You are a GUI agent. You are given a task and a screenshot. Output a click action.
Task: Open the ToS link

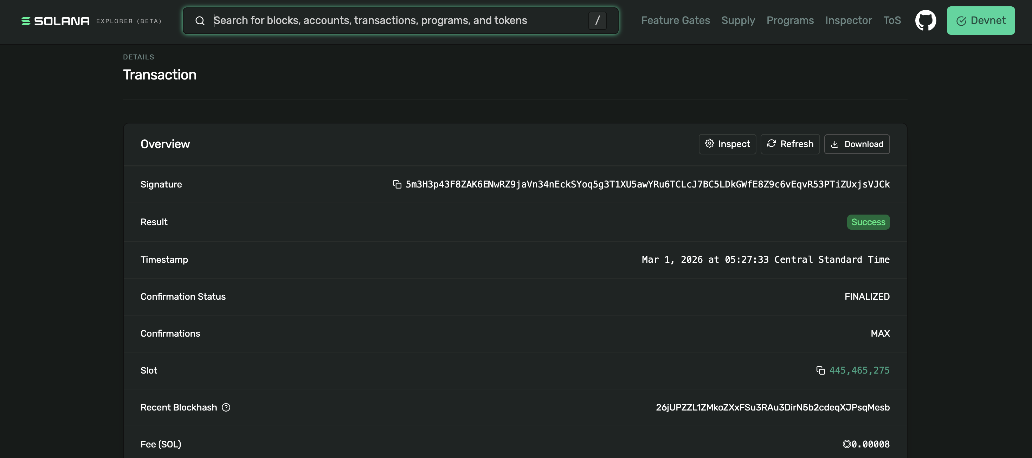(x=892, y=20)
